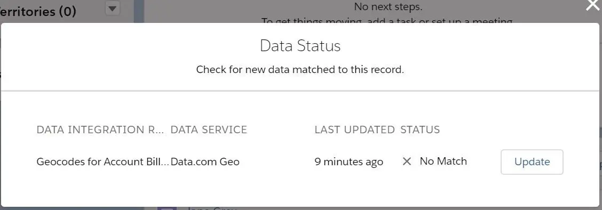602x210 pixels.
Task: Expand the Territories (0) dropdown arrow
Action: pyautogui.click(x=113, y=8)
